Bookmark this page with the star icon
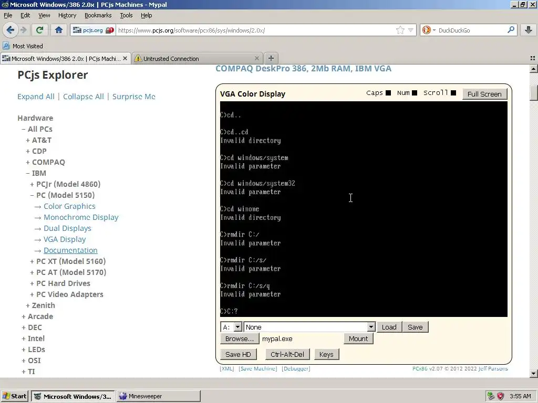The width and height of the screenshot is (538, 403). click(x=400, y=30)
